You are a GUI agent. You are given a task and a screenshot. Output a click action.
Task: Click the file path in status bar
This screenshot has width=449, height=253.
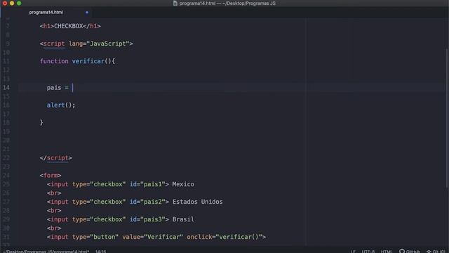point(46,252)
